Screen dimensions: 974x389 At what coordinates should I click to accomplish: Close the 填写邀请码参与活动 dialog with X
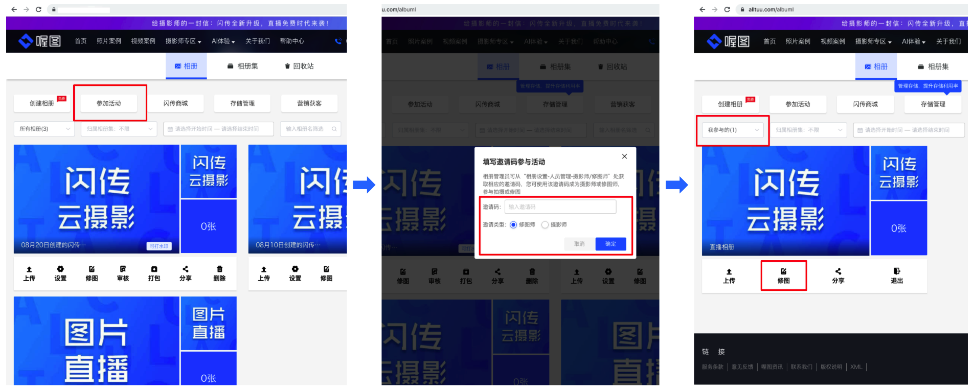point(625,156)
